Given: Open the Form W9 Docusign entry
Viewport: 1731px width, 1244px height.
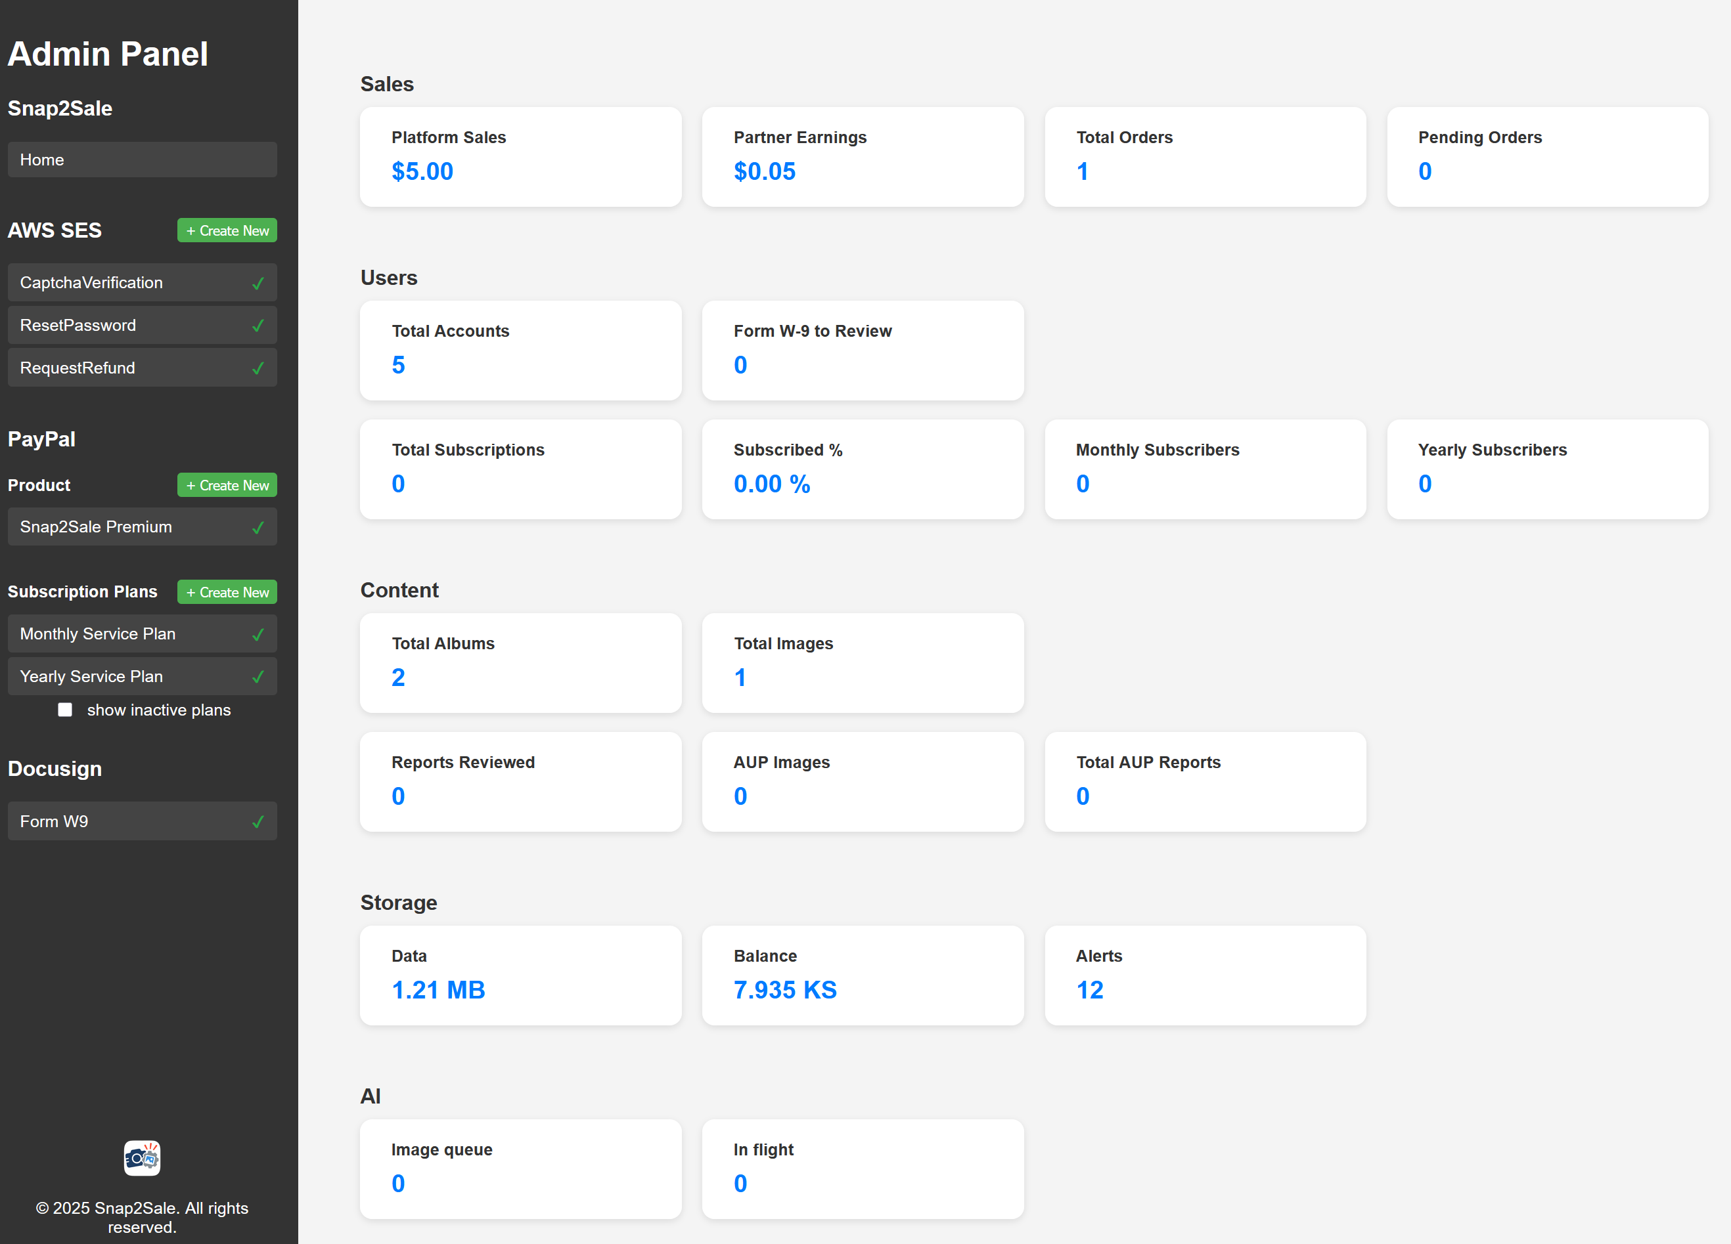Looking at the screenshot, I should (142, 821).
